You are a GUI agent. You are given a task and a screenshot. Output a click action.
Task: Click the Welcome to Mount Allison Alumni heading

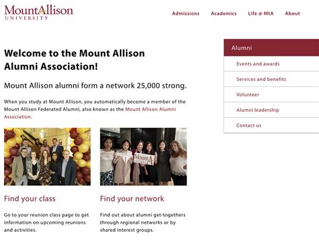[74, 60]
